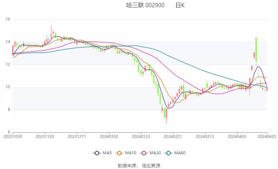The width and height of the screenshot is (278, 169).
Task: Toggle the MA60 legend marker
Action: pos(168,153)
